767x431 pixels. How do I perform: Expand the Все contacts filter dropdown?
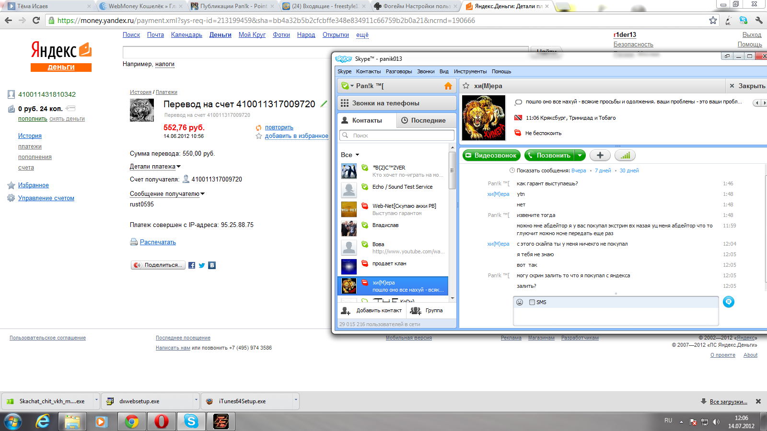(x=357, y=155)
